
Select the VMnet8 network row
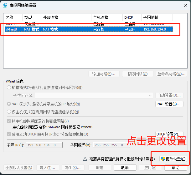pos(89,29)
